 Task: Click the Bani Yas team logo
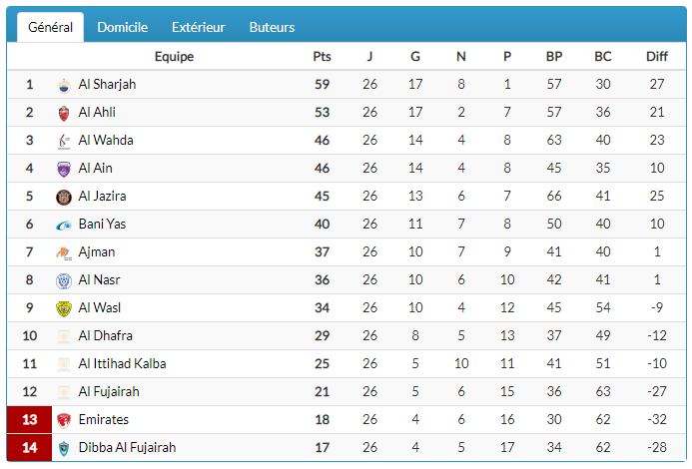point(64,225)
